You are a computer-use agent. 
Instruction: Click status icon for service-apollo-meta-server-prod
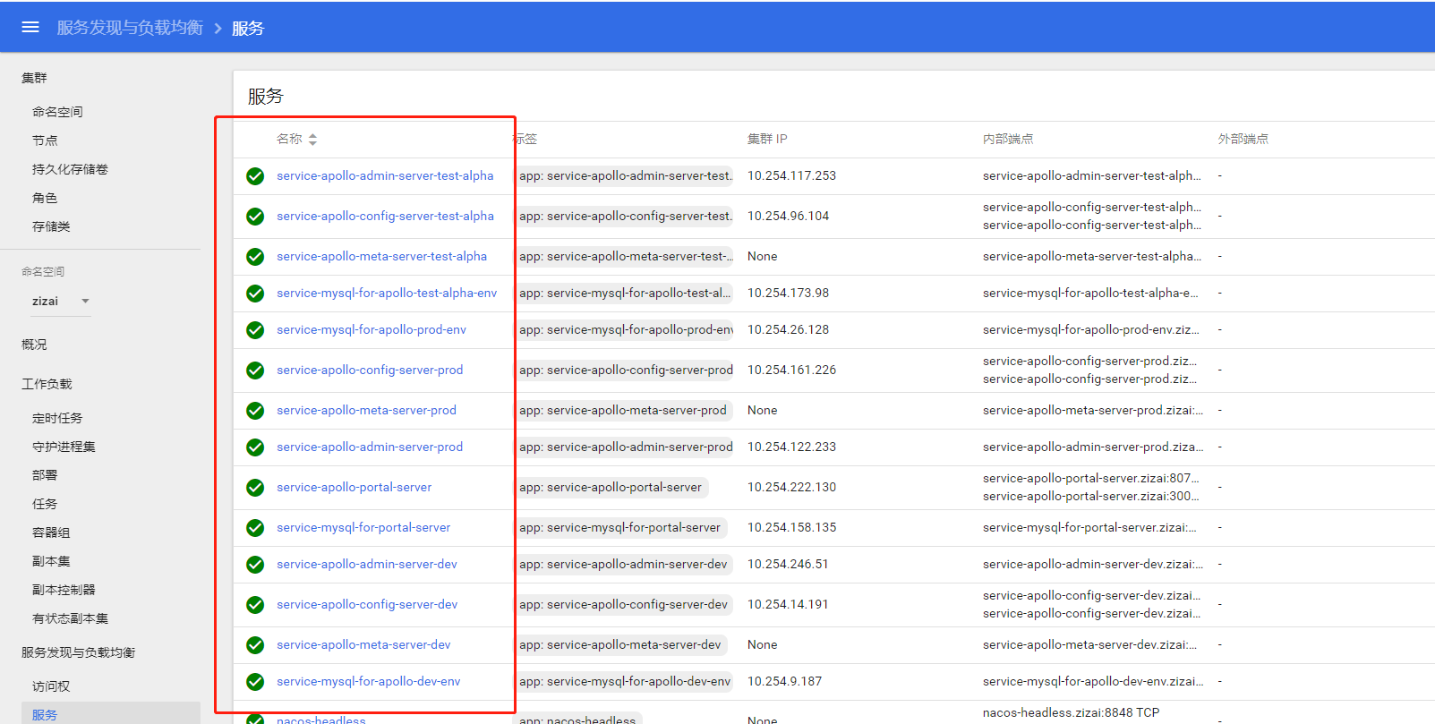[x=255, y=411]
